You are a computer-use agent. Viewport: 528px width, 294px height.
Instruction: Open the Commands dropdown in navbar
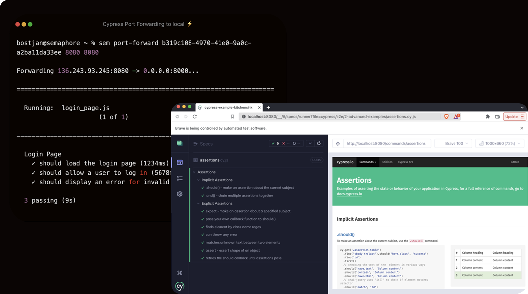tap(367, 162)
